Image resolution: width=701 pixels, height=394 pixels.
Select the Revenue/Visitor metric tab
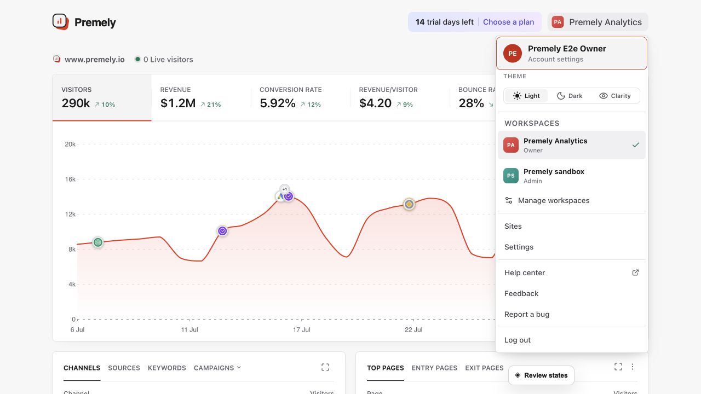(400, 97)
